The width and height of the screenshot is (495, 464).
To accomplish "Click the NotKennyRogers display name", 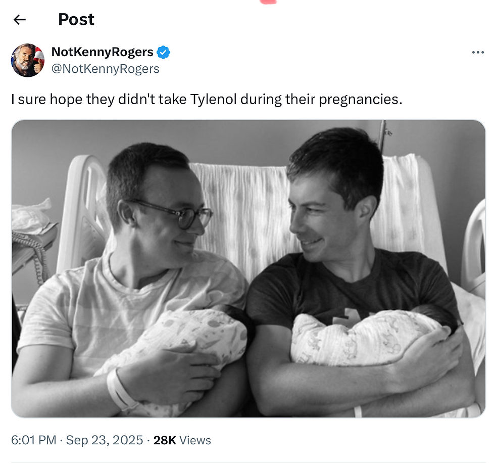I will [103, 52].
